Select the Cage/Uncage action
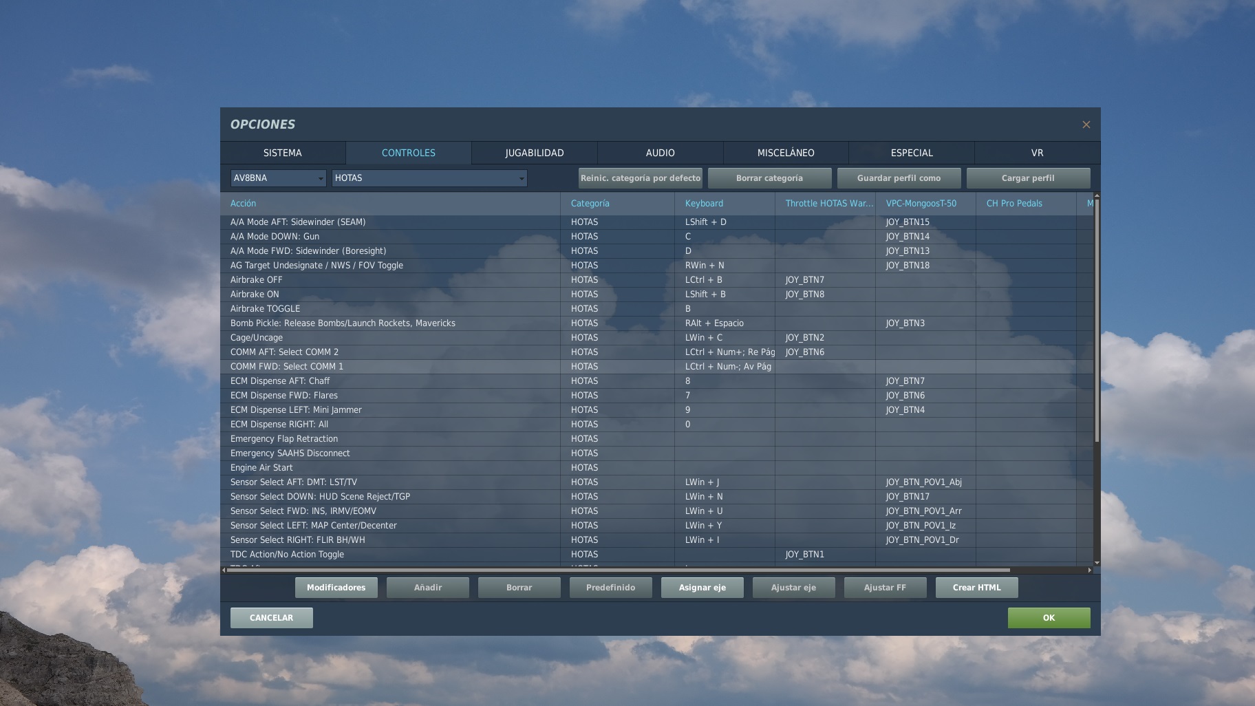The height and width of the screenshot is (706, 1255). point(657,338)
